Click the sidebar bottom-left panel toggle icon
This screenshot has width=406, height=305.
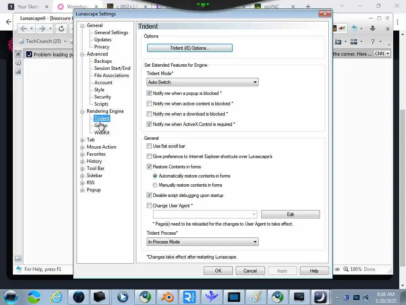tap(18, 259)
